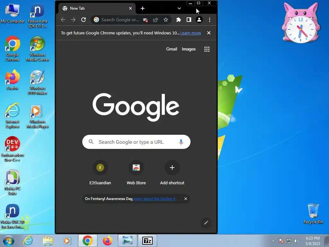The width and height of the screenshot is (329, 247).
Task: Open the Windows Start button
Action: pyautogui.click(x=9, y=241)
